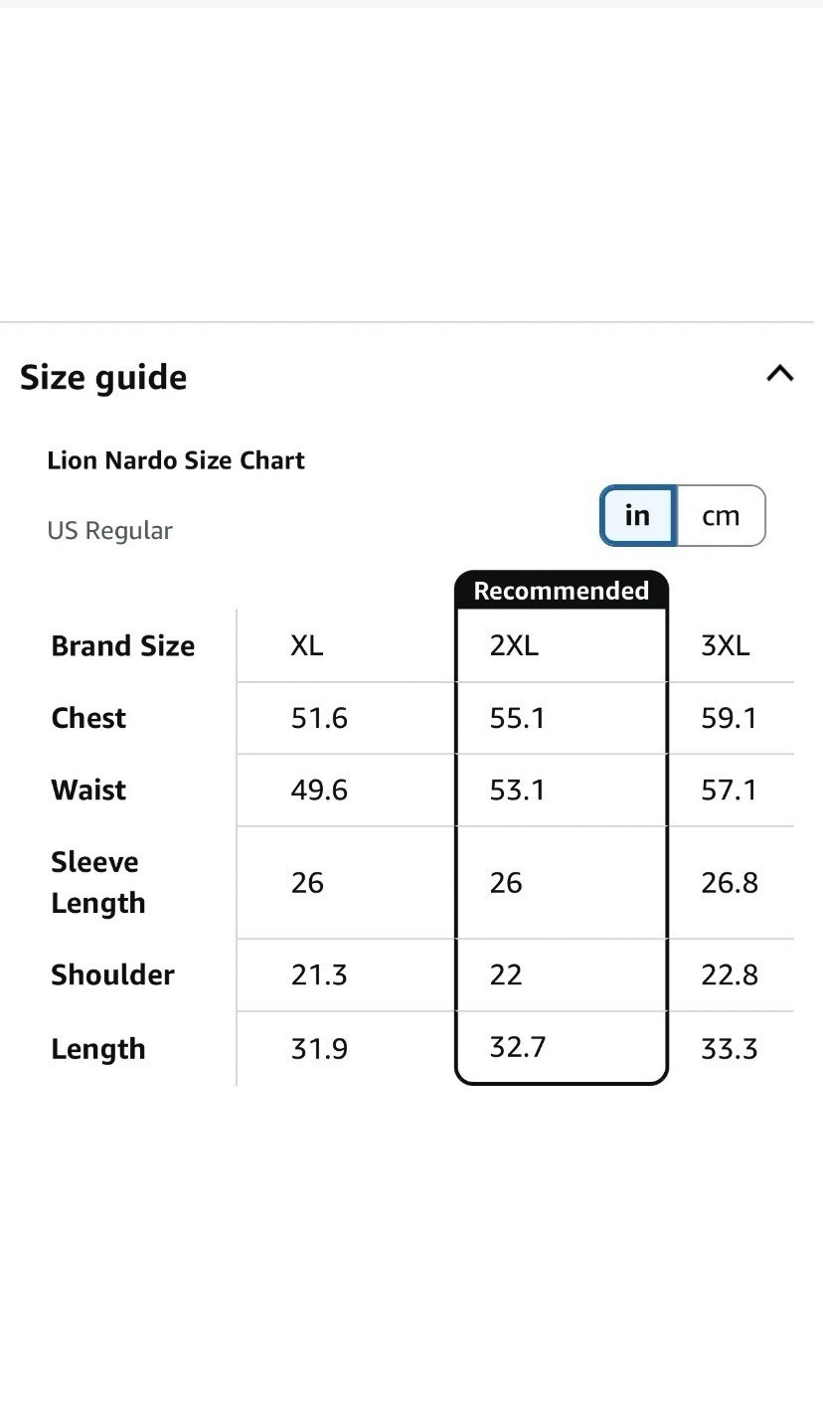823x1416 pixels.
Task: Select the Chest row label
Action: 88,718
